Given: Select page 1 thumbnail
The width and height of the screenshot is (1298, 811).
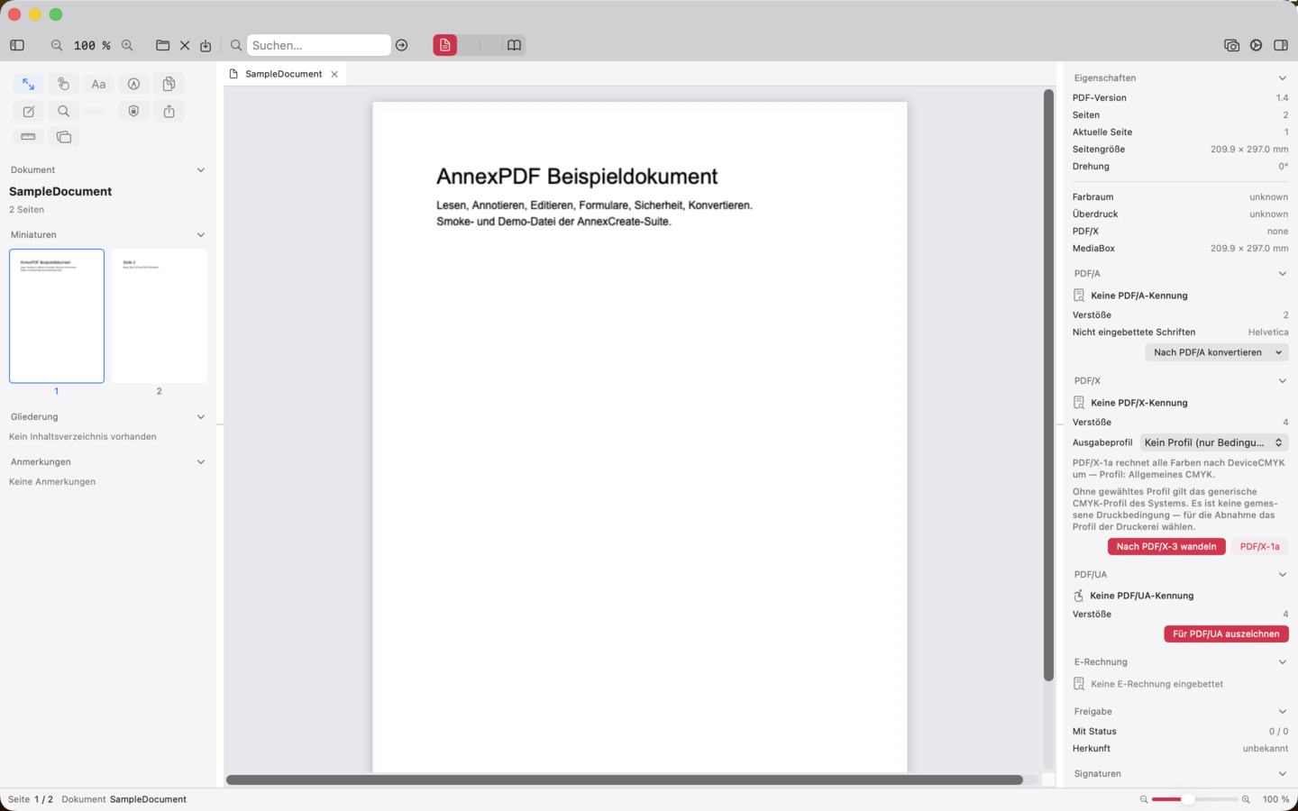Looking at the screenshot, I should (x=57, y=316).
